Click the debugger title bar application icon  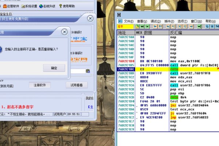tap(119, 15)
